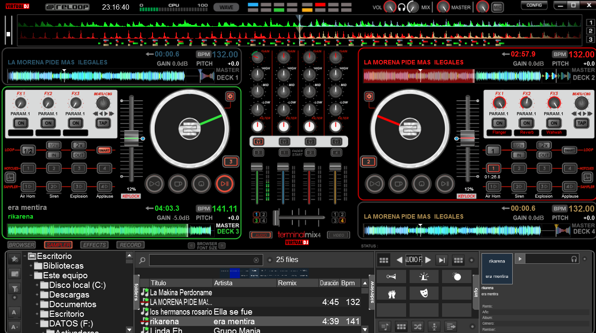Image resolution: width=596 pixels, height=333 pixels.
Task: Click headphones icon in the prelisten bar
Action: point(574,259)
